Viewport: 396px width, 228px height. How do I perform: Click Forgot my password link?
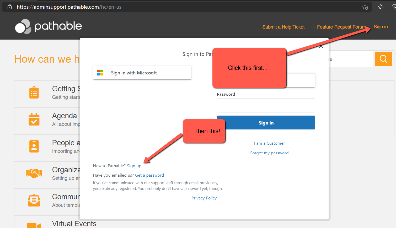point(269,153)
